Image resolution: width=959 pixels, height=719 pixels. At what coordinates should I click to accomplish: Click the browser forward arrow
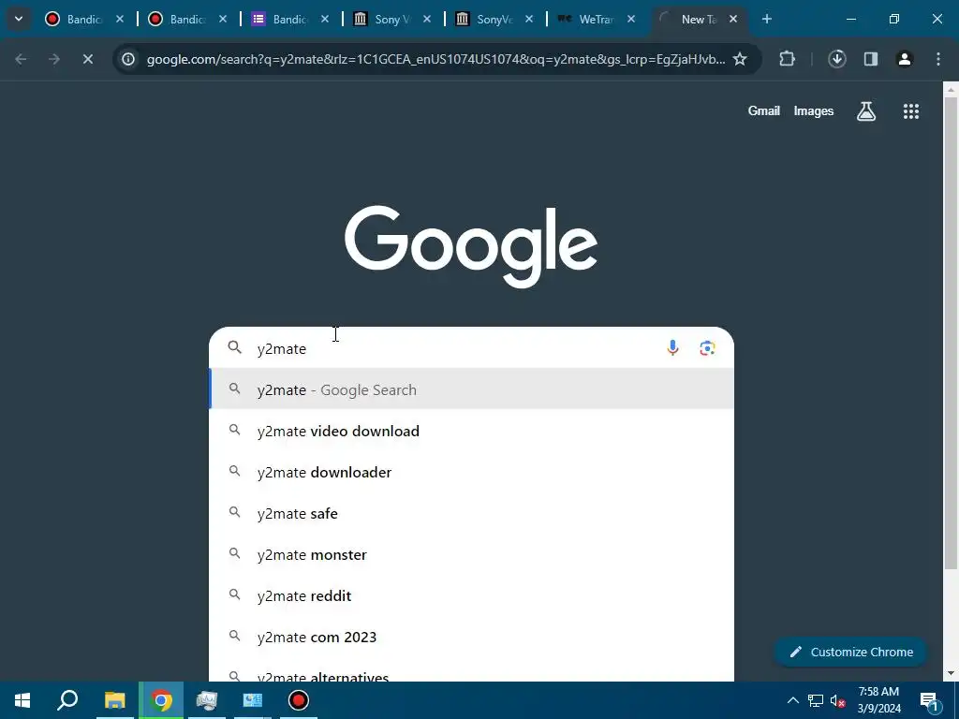pos(54,59)
